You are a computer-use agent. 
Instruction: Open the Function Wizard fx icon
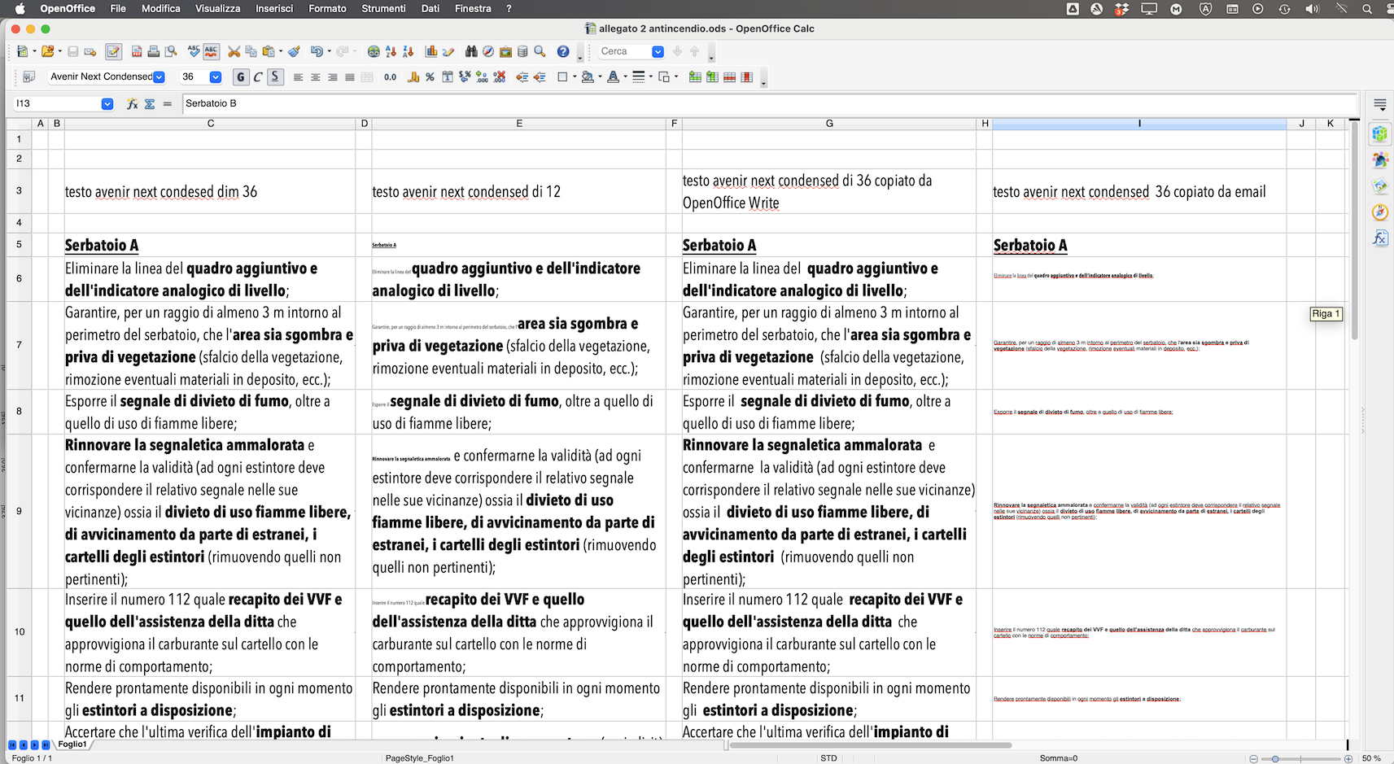[132, 103]
